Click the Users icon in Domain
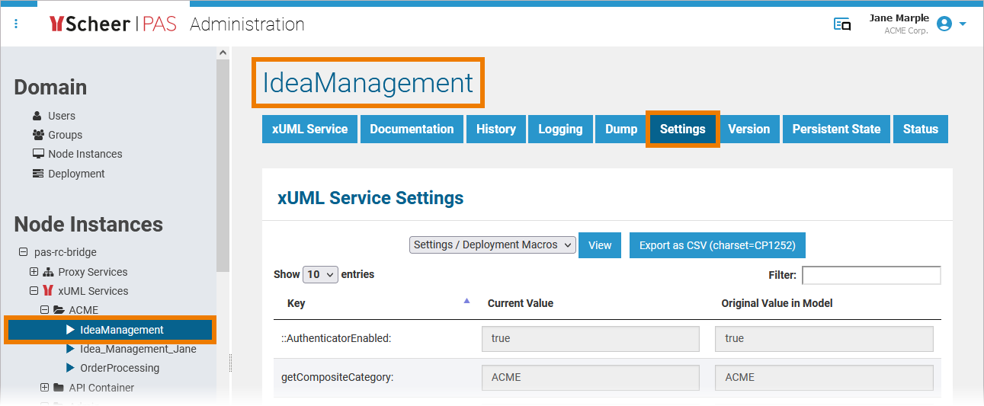Screen dimensions: 984x406 tap(37, 116)
